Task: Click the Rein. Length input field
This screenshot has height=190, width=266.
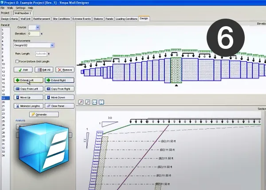Action: (41, 54)
